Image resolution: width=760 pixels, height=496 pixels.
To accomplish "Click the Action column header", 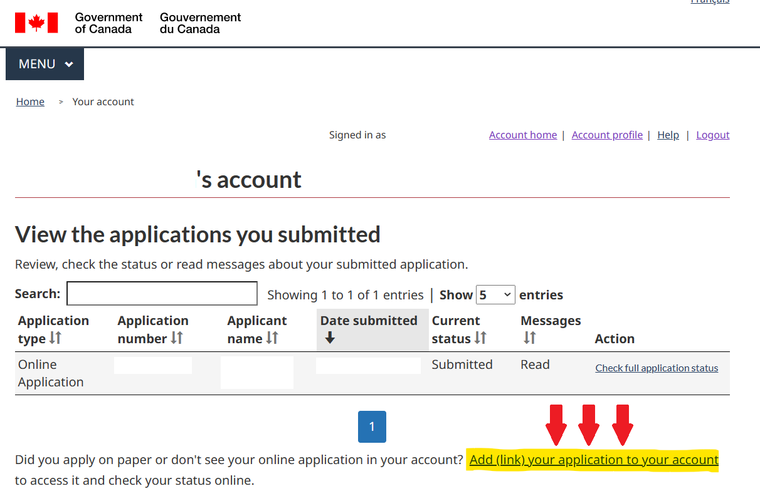I will pos(615,339).
